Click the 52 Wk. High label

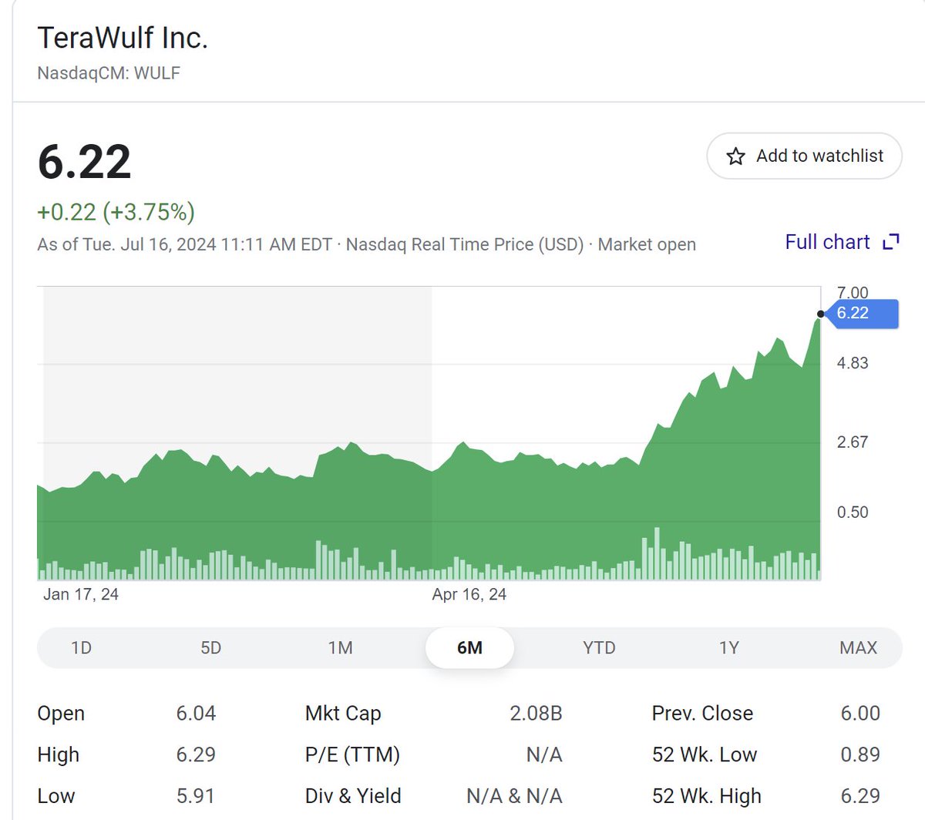coord(707,796)
